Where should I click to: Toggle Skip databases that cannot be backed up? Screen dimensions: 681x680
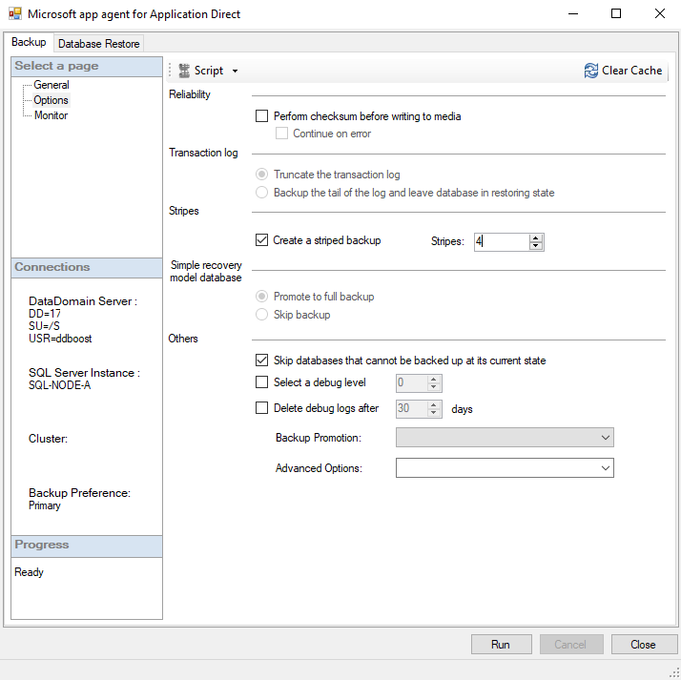coord(262,361)
